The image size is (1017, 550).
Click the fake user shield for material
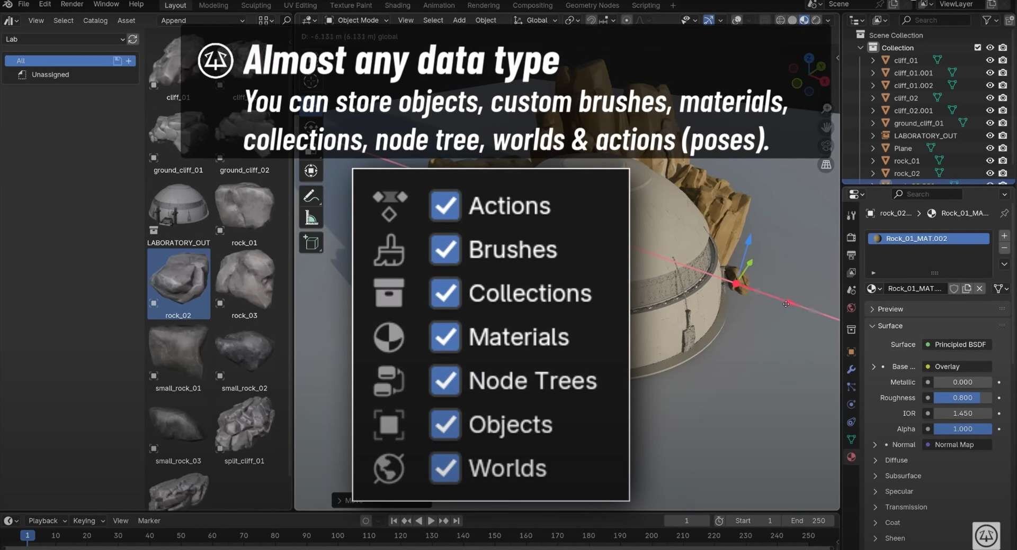(953, 289)
